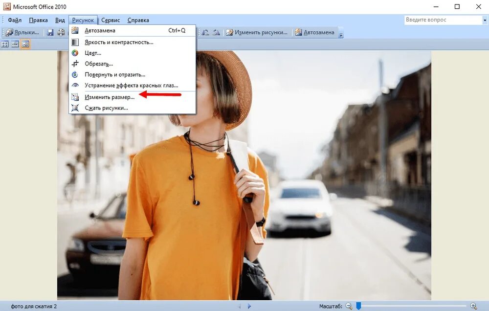
Task: Switch to filmstrip view
Action: coord(15,44)
